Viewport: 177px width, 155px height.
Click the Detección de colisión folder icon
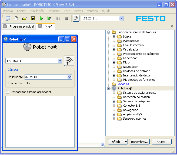[119, 97]
